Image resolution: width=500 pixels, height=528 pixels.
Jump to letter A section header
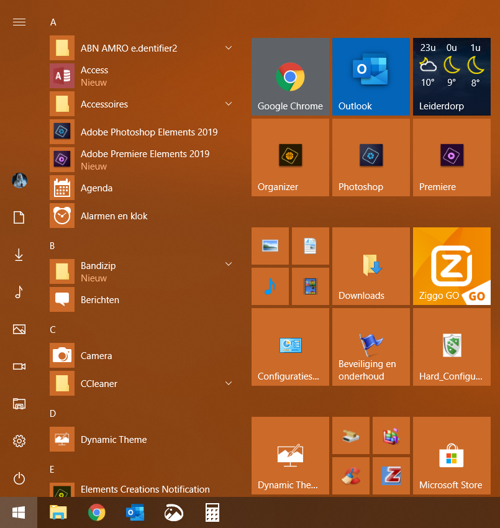(x=53, y=22)
